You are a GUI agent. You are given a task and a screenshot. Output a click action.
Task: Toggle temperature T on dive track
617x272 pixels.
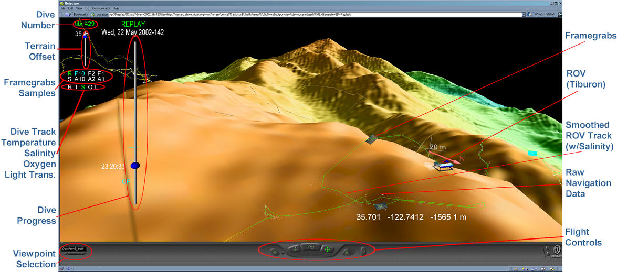click(76, 87)
